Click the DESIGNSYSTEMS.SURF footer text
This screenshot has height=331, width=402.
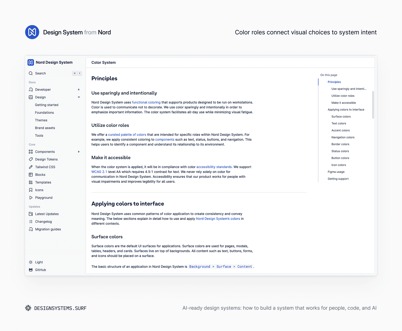click(60, 308)
